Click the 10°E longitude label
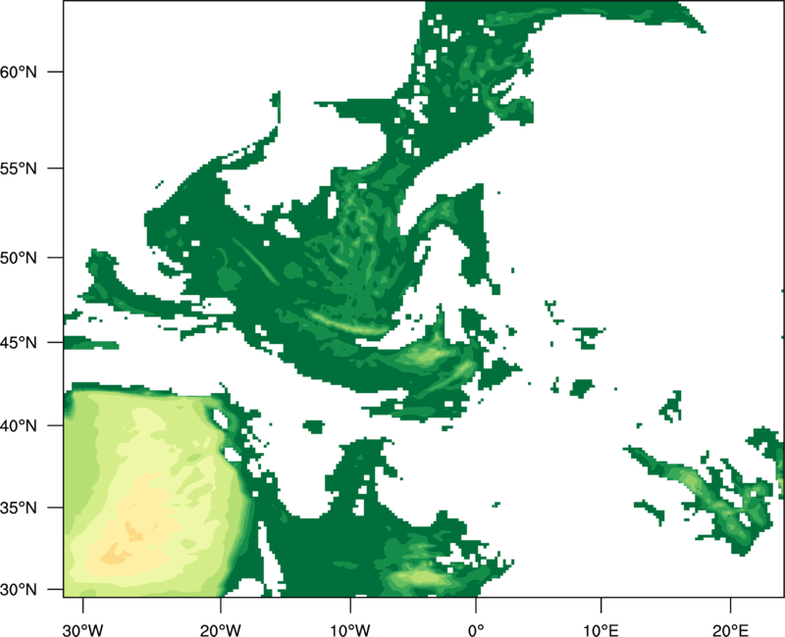 coord(601,630)
